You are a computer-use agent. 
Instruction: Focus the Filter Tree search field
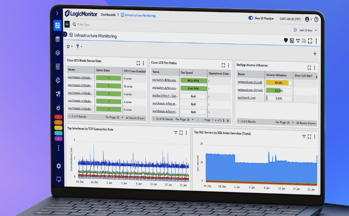(x=90, y=25)
